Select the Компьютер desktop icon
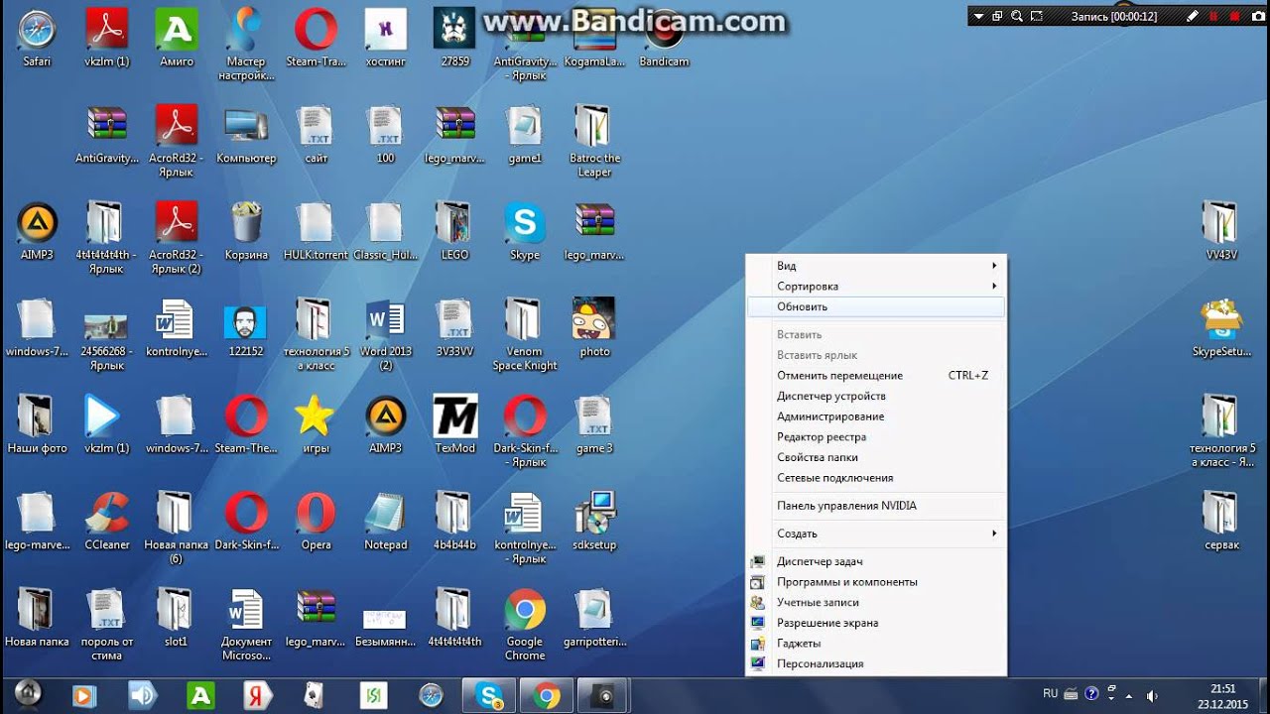 [246, 135]
